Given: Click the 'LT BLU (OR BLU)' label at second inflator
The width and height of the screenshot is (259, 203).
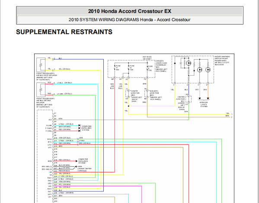Looking at the screenshot, I should (x=64, y=82).
